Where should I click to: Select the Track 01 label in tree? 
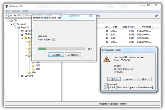tap(25, 28)
